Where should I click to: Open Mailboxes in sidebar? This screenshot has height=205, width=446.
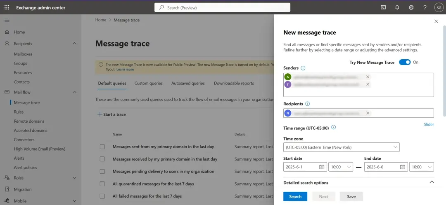point(23,54)
